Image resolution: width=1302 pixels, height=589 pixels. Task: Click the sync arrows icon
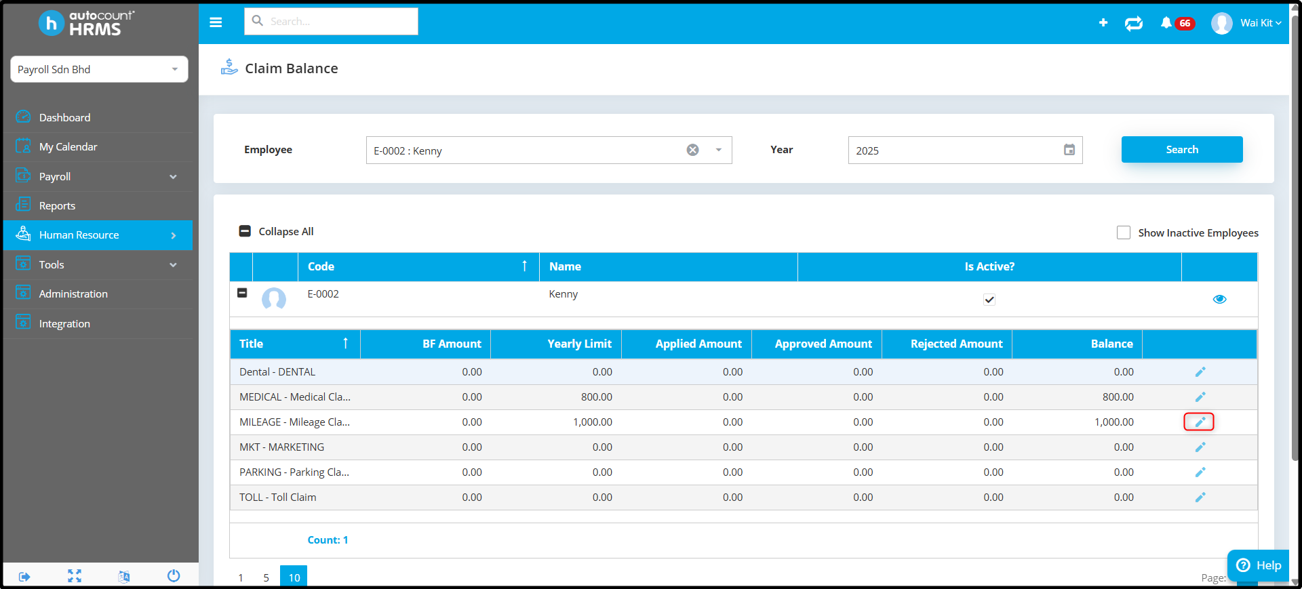[1134, 24]
